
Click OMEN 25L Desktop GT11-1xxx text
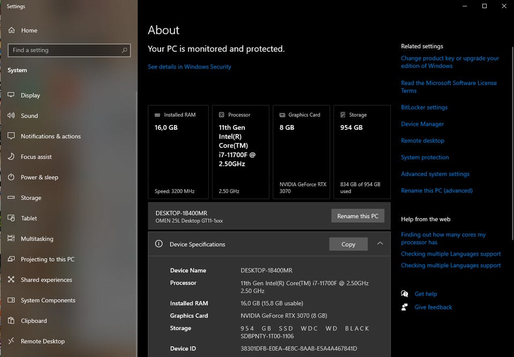189,221
